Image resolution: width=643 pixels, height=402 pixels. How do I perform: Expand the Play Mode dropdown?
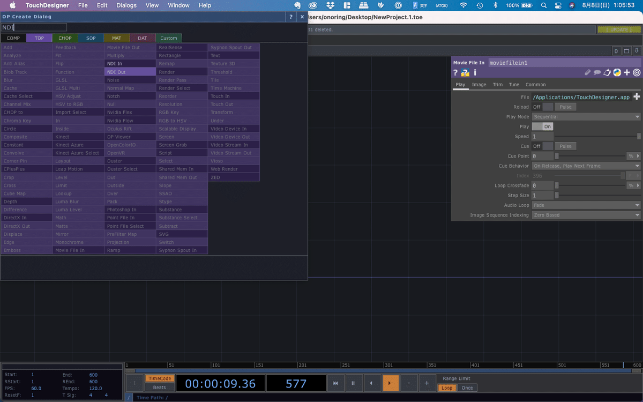coord(586,117)
